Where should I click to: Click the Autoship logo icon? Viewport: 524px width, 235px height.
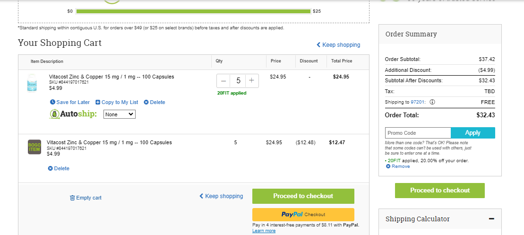coord(54,114)
